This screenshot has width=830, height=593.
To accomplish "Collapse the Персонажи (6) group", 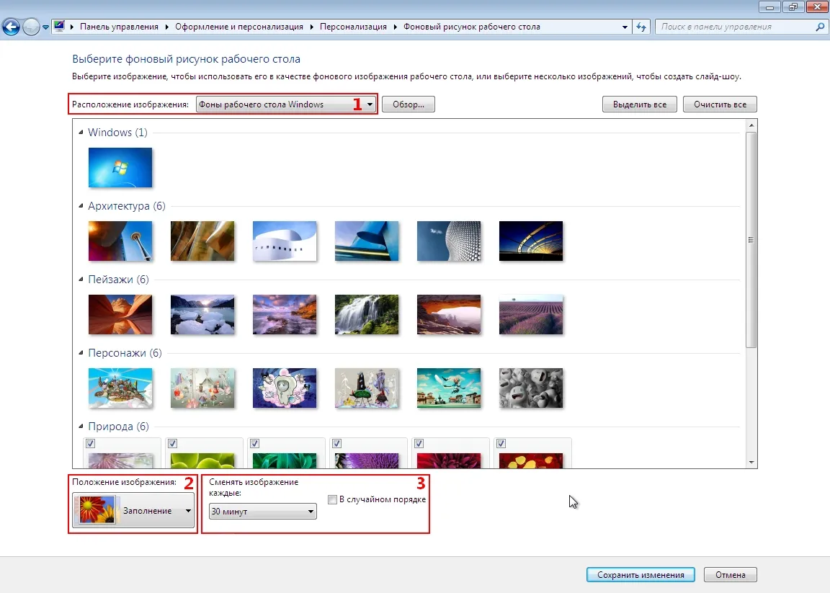I will pyautogui.click(x=81, y=352).
